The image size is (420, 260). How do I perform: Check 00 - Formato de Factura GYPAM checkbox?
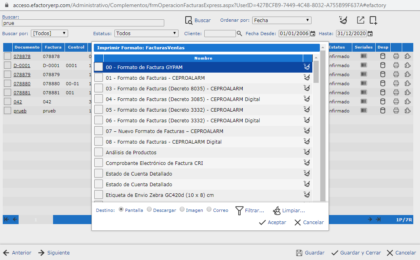(x=99, y=67)
